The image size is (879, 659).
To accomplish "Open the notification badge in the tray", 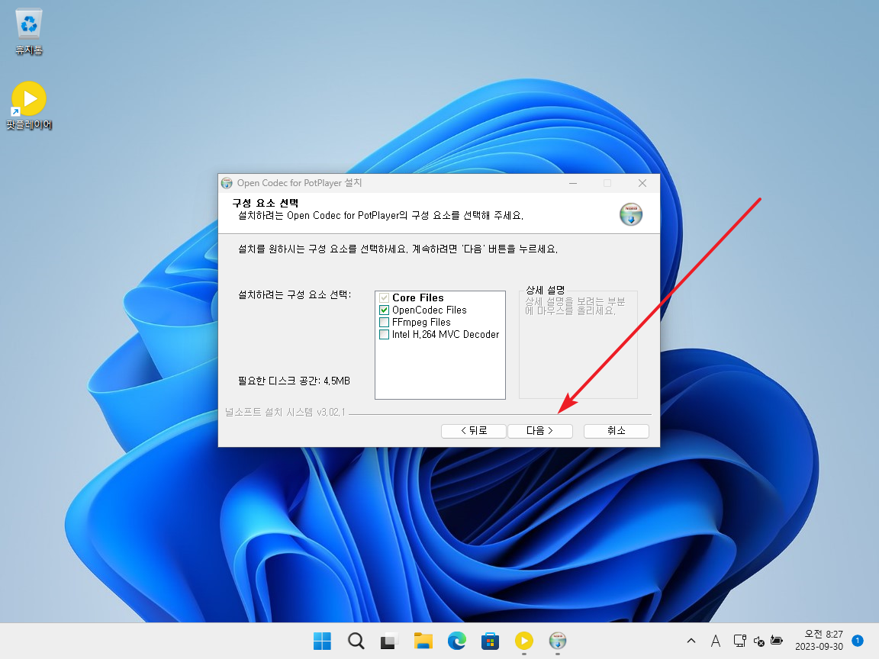I will click(x=857, y=640).
